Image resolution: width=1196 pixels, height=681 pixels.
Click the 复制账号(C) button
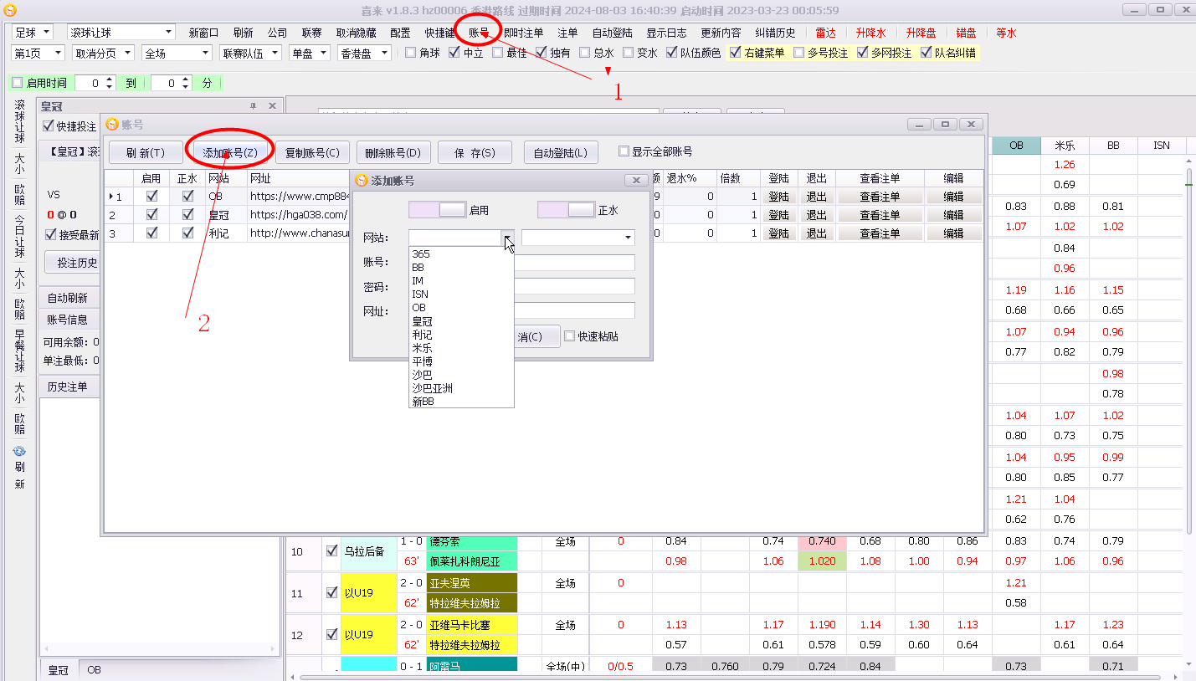tap(312, 152)
